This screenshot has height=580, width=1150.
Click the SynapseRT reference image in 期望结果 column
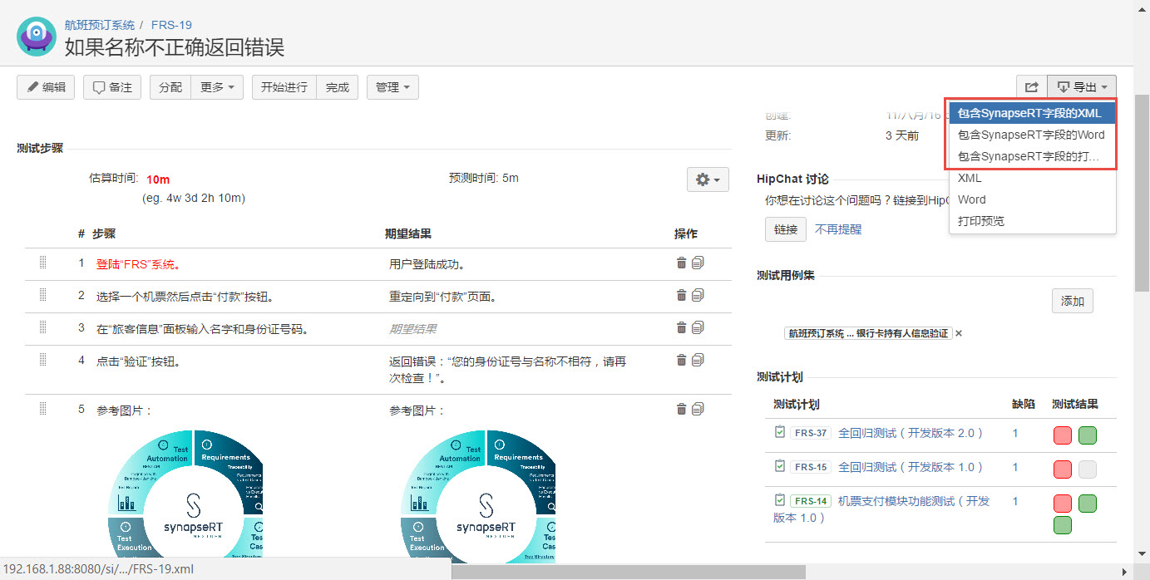coord(478,494)
